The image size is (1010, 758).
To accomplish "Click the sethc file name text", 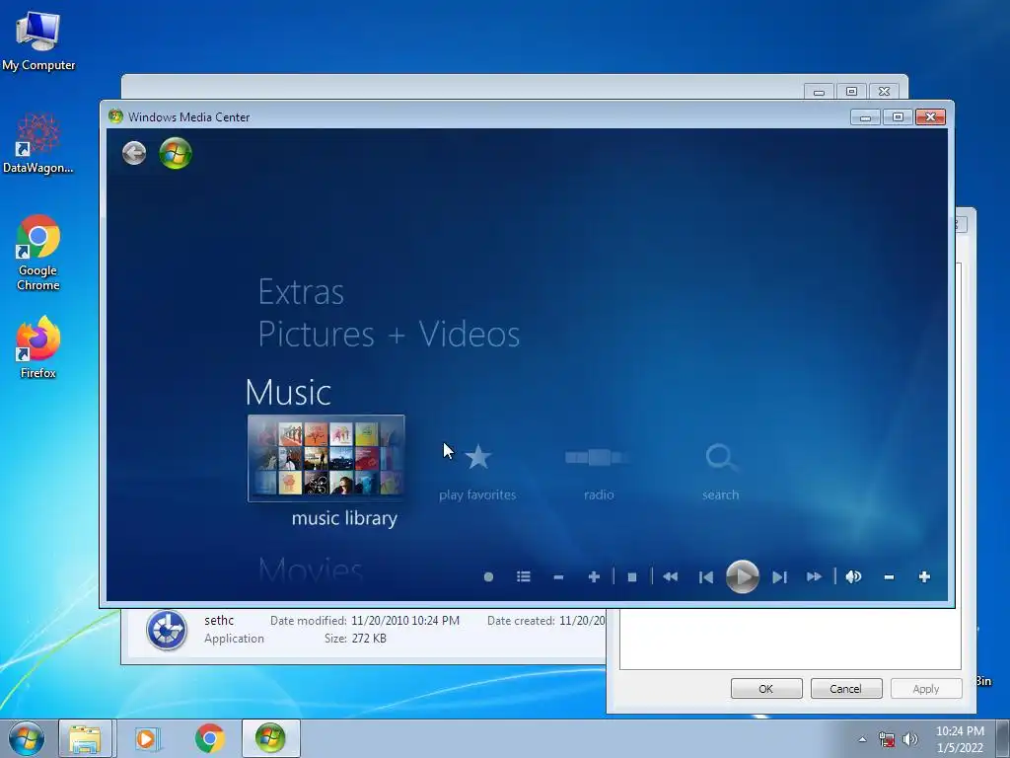I will pyautogui.click(x=219, y=620).
